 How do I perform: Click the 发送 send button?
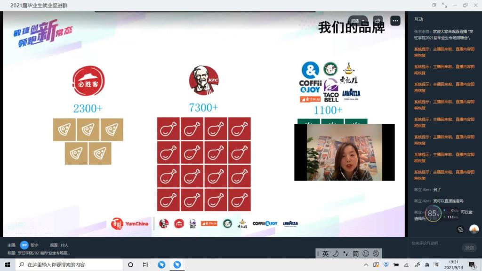469,247
